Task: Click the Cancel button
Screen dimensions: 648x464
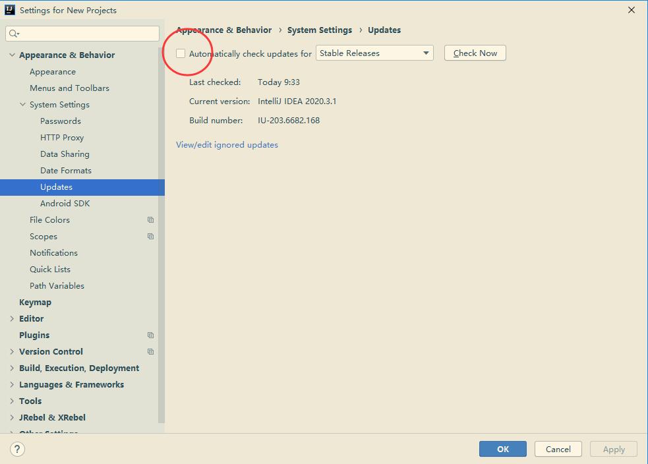Action: [558, 449]
